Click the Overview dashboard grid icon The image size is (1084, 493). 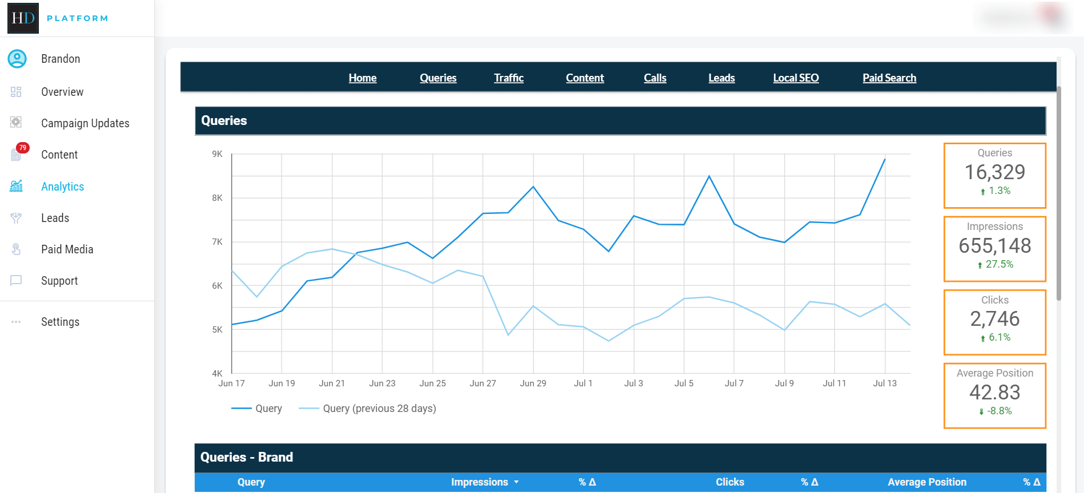16,92
